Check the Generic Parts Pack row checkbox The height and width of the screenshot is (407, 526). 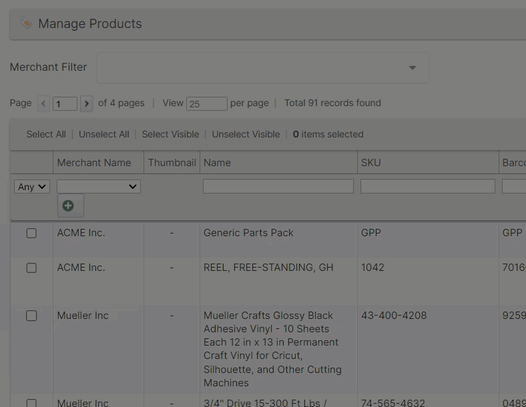(x=31, y=233)
